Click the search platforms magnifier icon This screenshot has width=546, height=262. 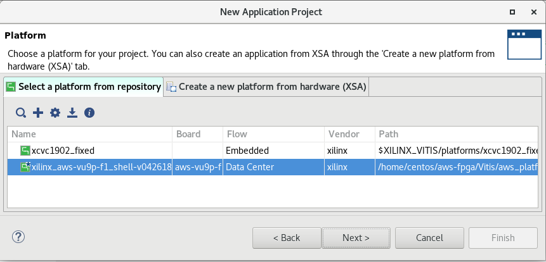tap(21, 113)
